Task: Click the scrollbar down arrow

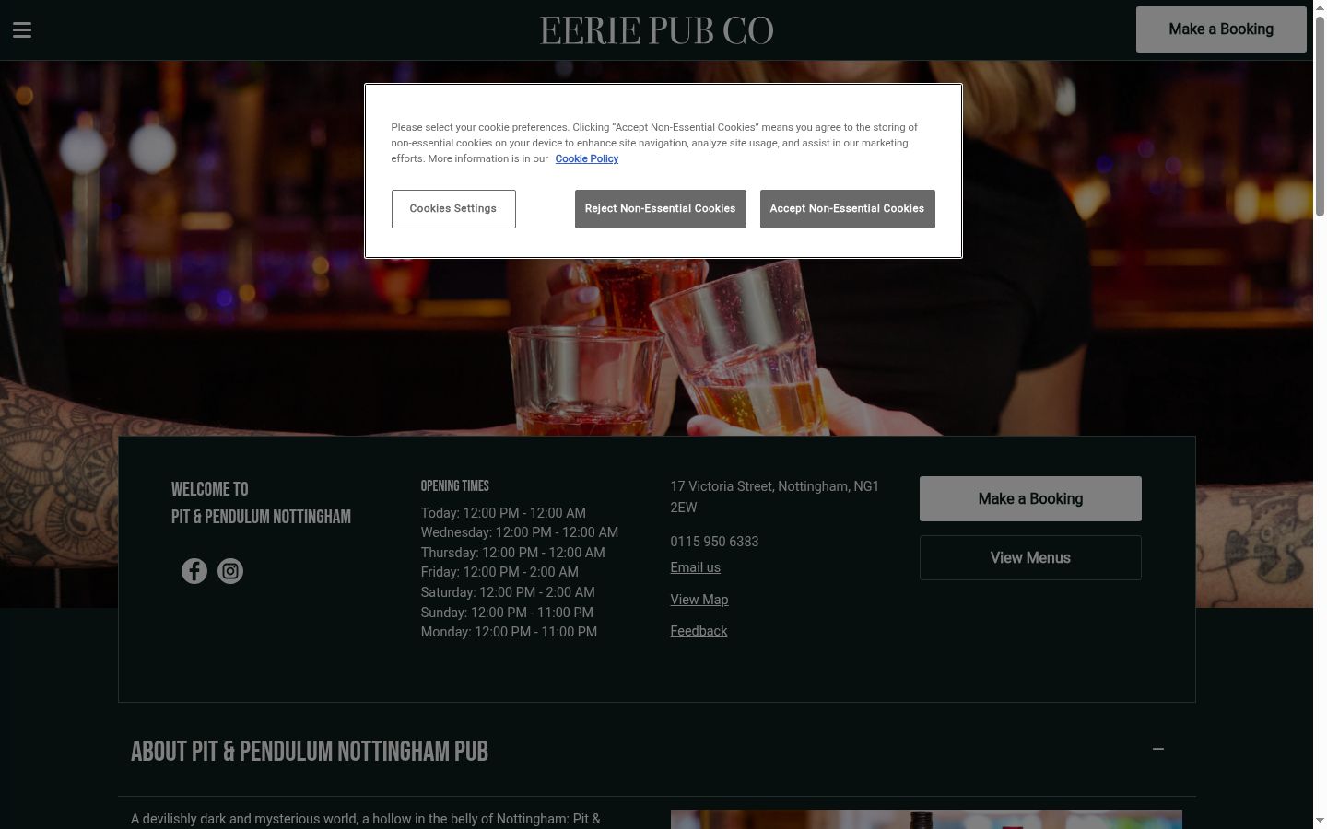Action: click(x=1320, y=821)
